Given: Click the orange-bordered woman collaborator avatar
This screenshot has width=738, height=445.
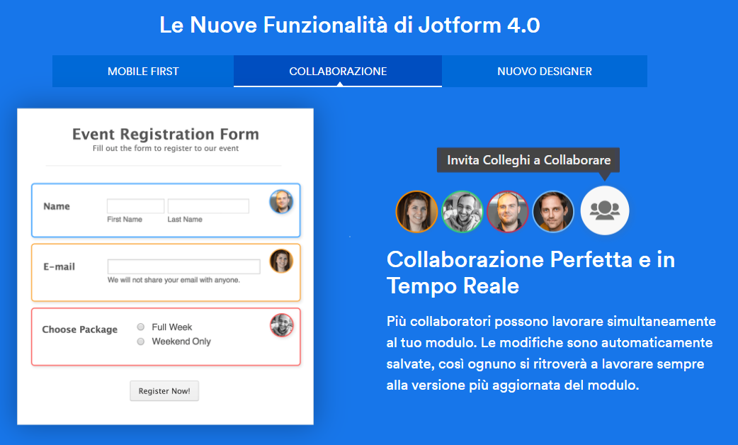Looking at the screenshot, I should pyautogui.click(x=416, y=211).
